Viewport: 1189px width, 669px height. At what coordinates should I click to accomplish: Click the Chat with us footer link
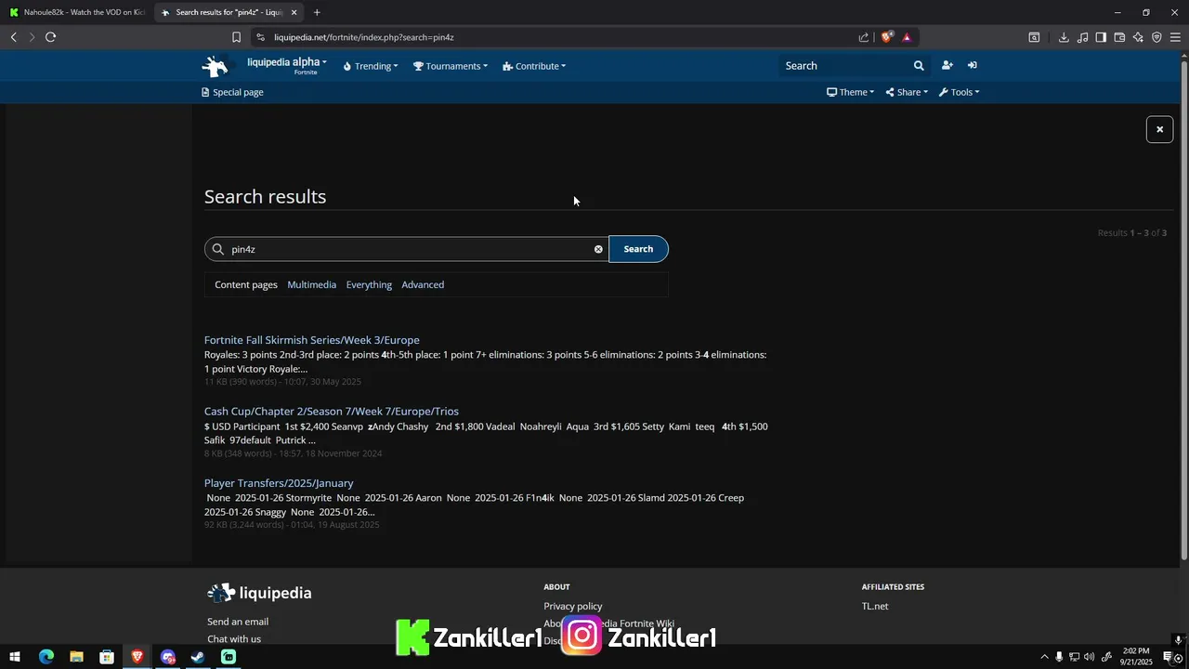click(x=234, y=639)
